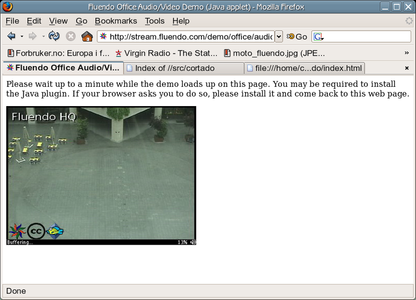
Task: Open the Bookmarks menu
Action: 116,21
